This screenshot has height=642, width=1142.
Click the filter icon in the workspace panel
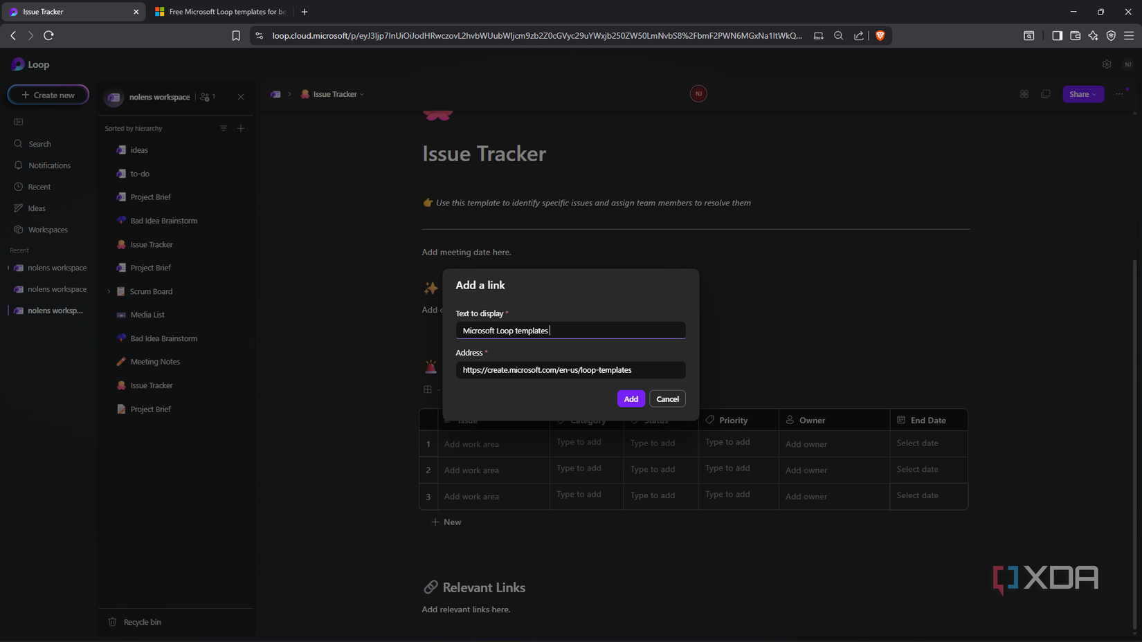coord(223,128)
